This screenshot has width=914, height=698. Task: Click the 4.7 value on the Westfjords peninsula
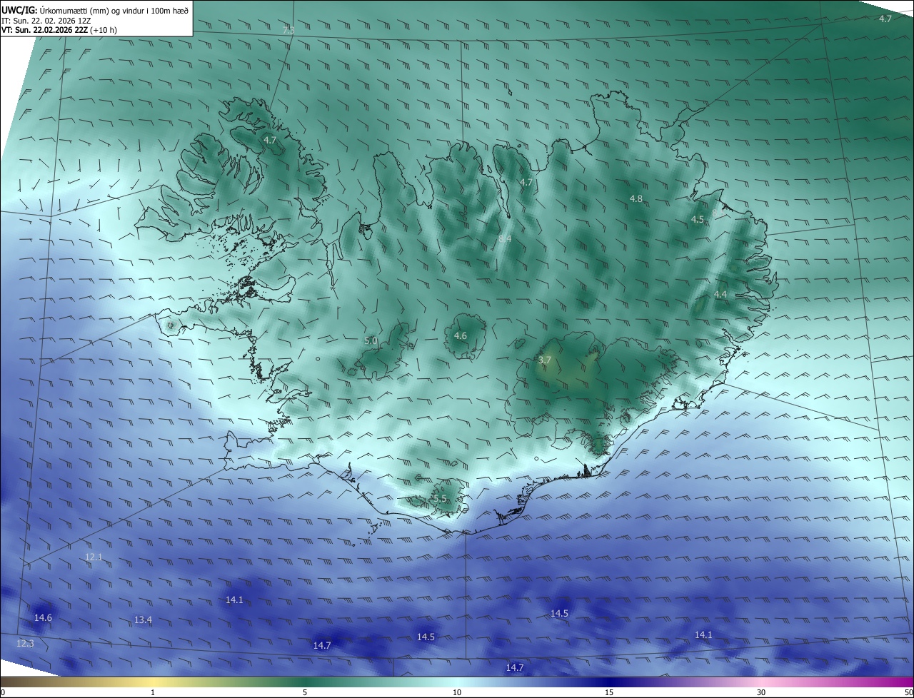pos(270,140)
